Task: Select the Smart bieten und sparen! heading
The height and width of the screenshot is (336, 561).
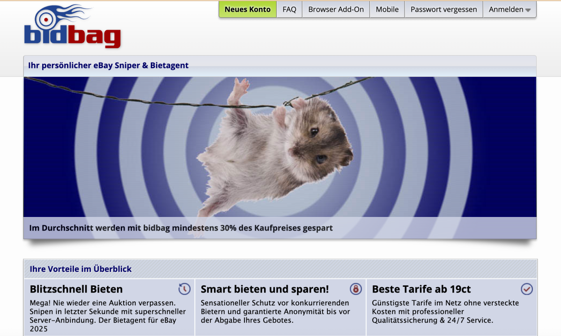Action: [265, 289]
